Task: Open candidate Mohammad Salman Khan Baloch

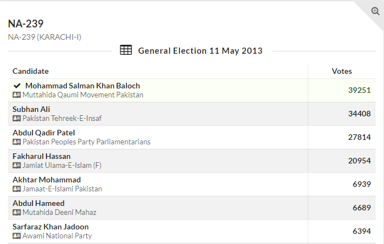Action: (x=82, y=86)
